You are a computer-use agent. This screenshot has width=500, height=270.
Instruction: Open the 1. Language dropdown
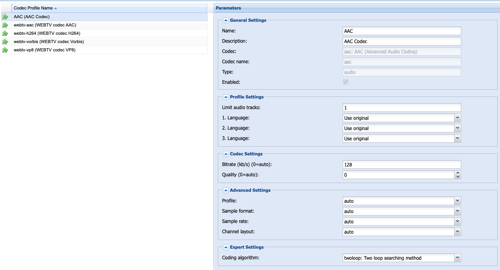point(458,118)
